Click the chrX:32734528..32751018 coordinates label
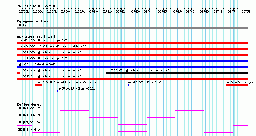 tap(37, 6)
